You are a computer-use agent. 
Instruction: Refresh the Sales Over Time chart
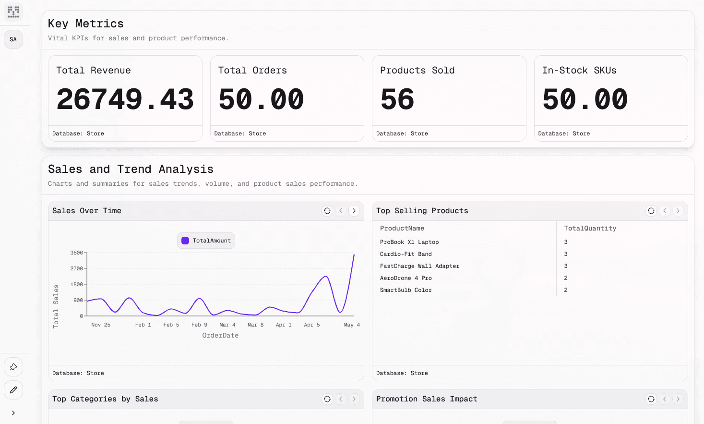327,211
